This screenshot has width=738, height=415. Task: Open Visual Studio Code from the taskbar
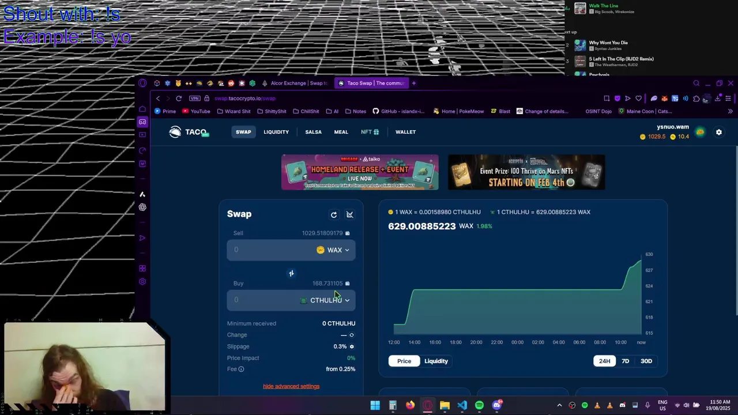(x=462, y=405)
